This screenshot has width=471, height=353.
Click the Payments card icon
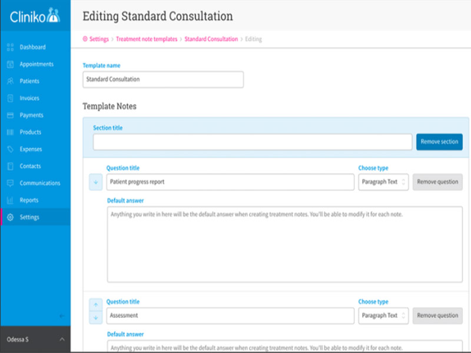point(10,115)
